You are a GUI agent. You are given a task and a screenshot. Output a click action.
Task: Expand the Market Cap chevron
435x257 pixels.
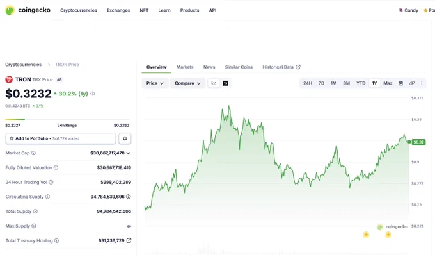tap(129, 153)
